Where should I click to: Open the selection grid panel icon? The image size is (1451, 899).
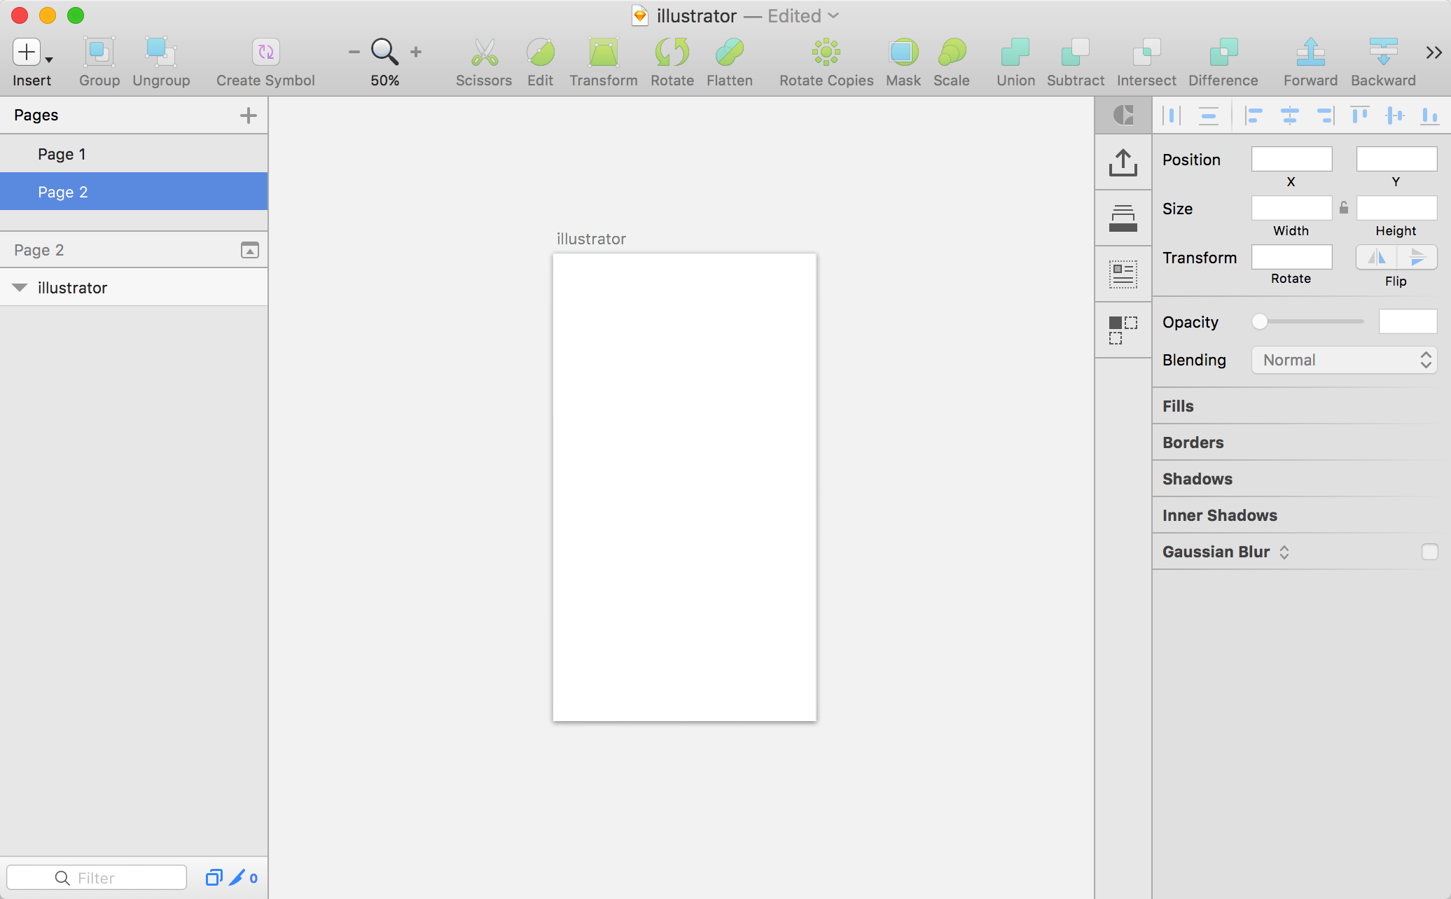pos(1123,330)
